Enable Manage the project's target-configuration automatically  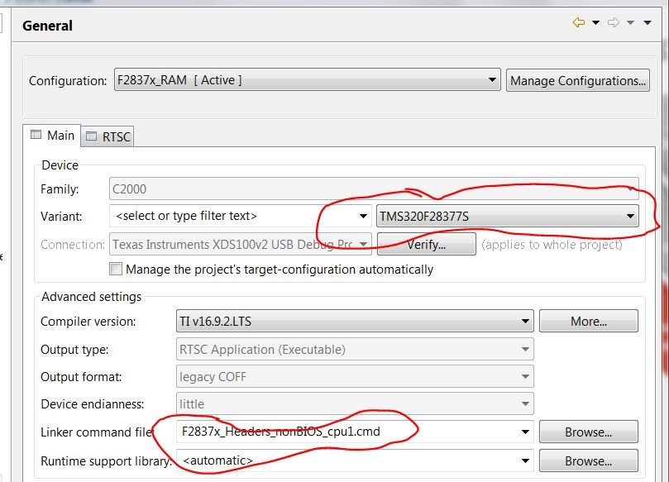tap(116, 270)
